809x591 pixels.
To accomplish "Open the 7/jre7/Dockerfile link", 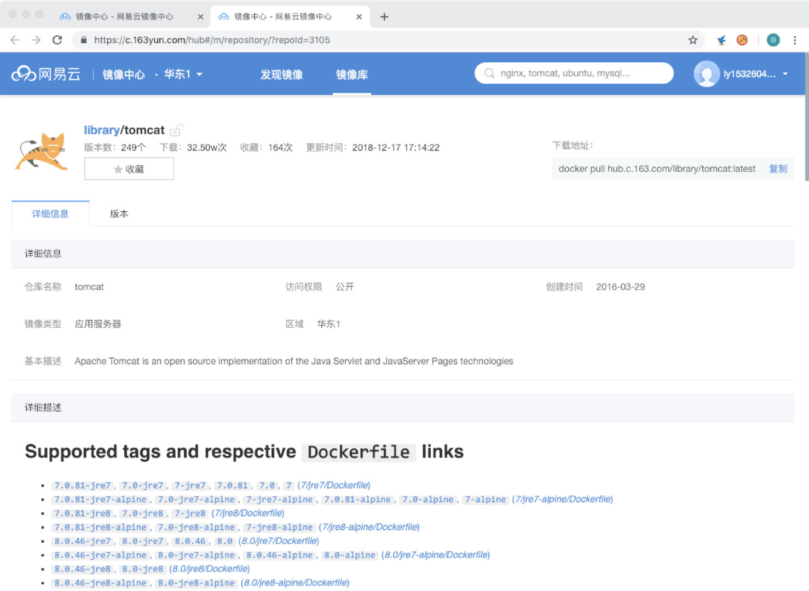I will click(334, 485).
